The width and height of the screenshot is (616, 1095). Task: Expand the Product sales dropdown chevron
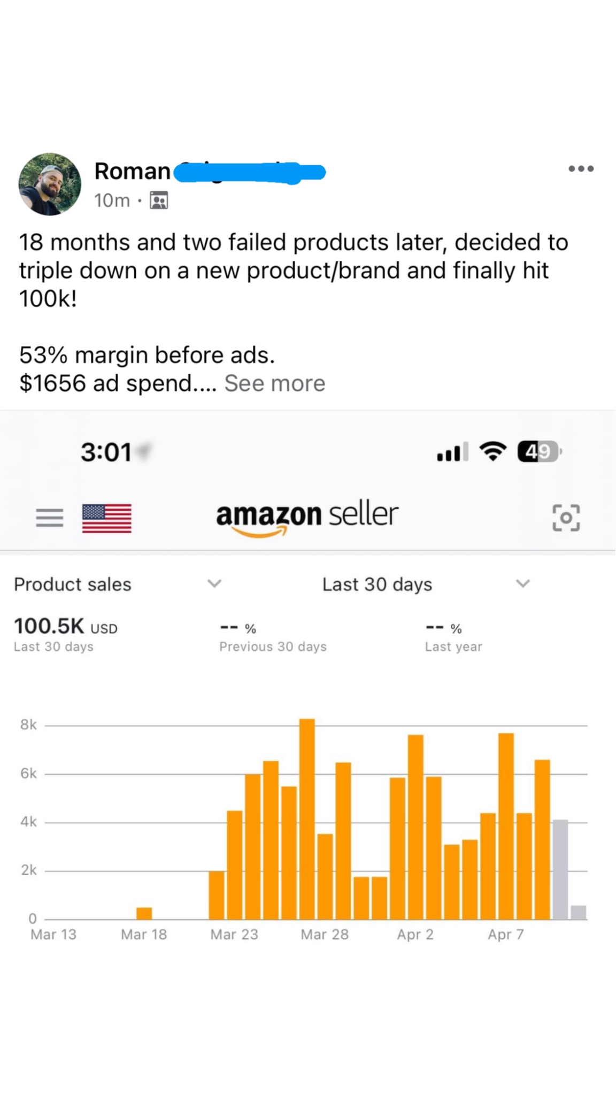point(214,583)
